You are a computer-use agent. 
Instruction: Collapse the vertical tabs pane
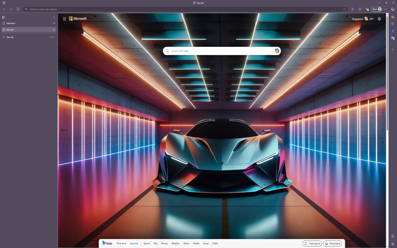[54, 17]
